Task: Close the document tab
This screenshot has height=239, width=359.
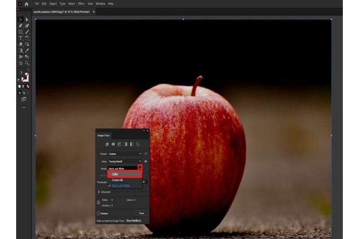Action: point(94,12)
